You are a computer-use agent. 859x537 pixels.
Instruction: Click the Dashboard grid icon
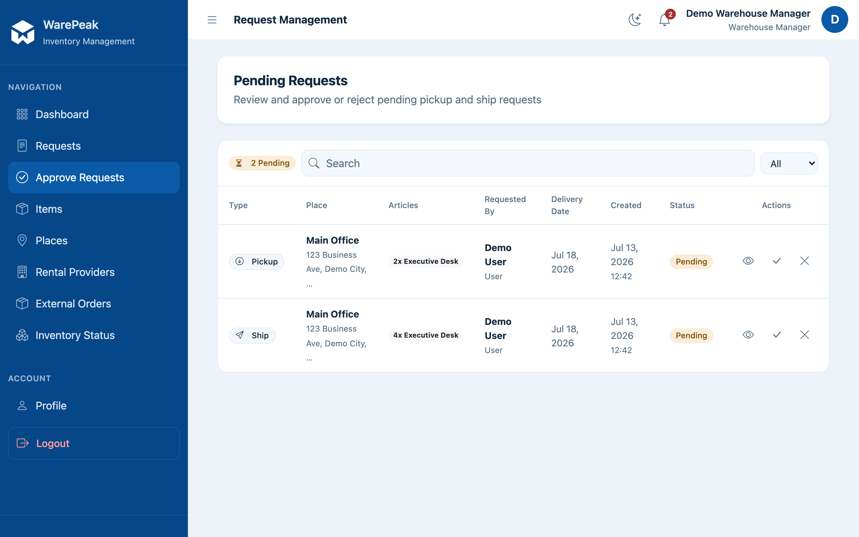[22, 114]
